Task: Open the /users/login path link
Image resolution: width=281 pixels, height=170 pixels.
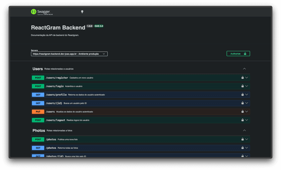Action: pyautogui.click(x=55, y=86)
